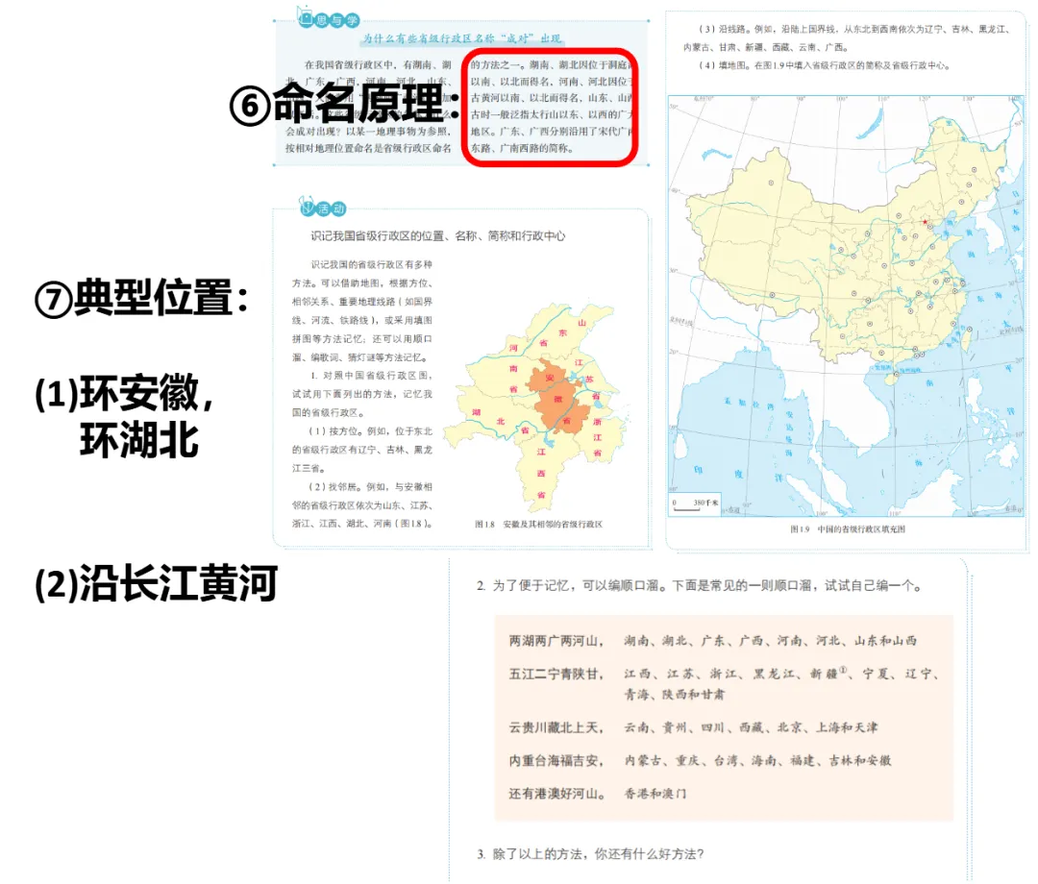Click the label ⑥命名原理

coord(344,103)
